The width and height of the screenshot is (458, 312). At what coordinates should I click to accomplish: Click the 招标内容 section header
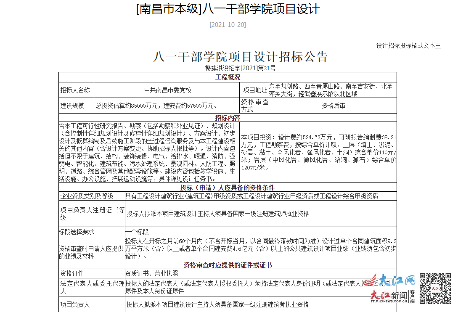coord(228,118)
